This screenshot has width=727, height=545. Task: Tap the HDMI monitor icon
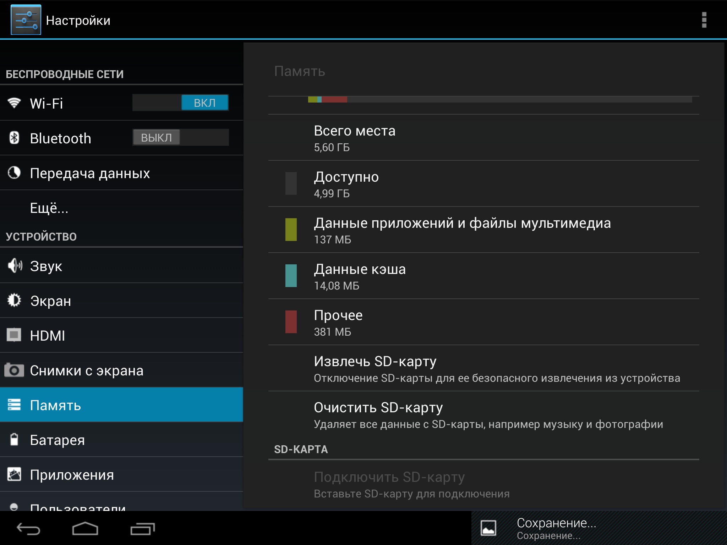click(14, 335)
